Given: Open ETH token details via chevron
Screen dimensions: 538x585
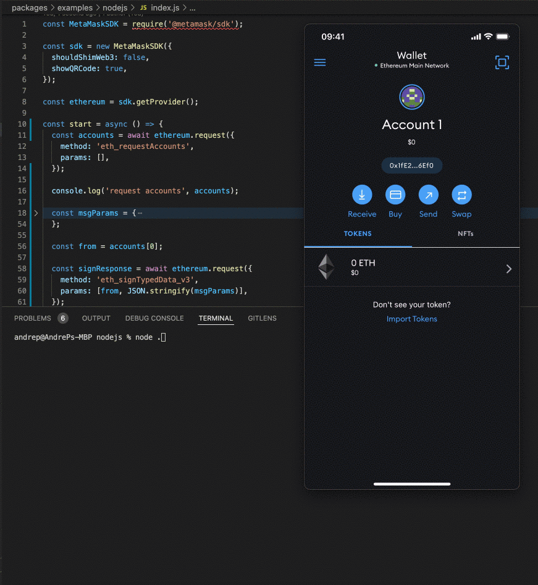Looking at the screenshot, I should pos(508,268).
